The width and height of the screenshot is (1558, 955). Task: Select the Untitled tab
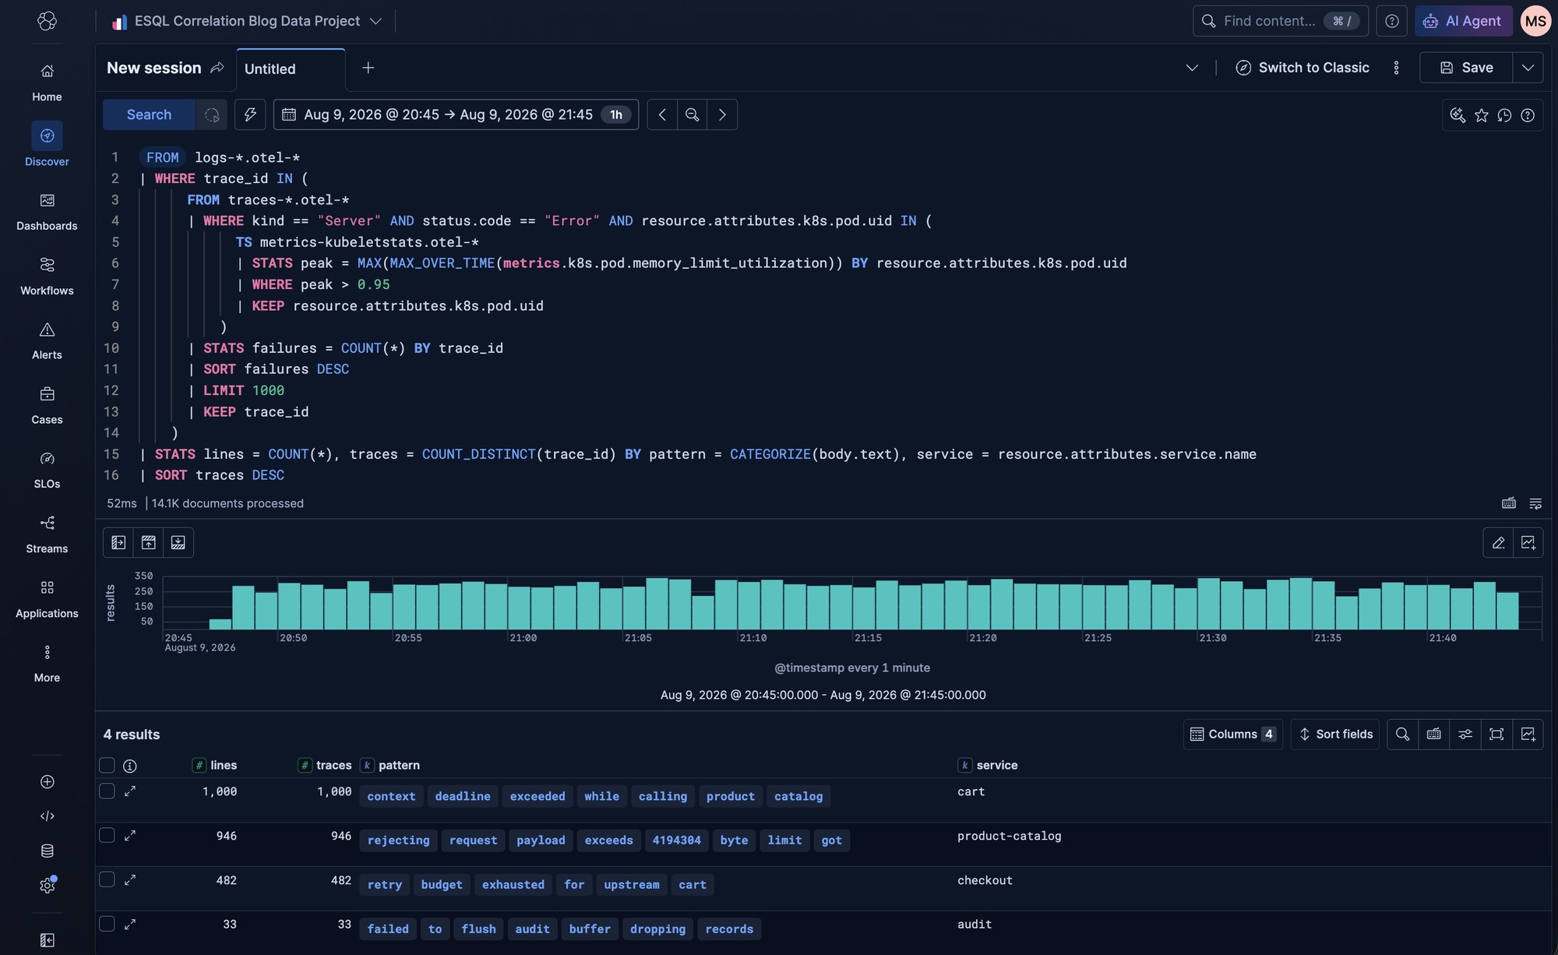coord(290,69)
